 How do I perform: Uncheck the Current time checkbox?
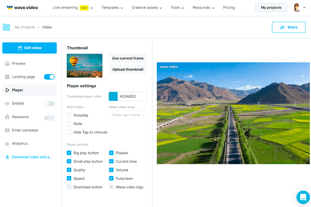point(111,161)
